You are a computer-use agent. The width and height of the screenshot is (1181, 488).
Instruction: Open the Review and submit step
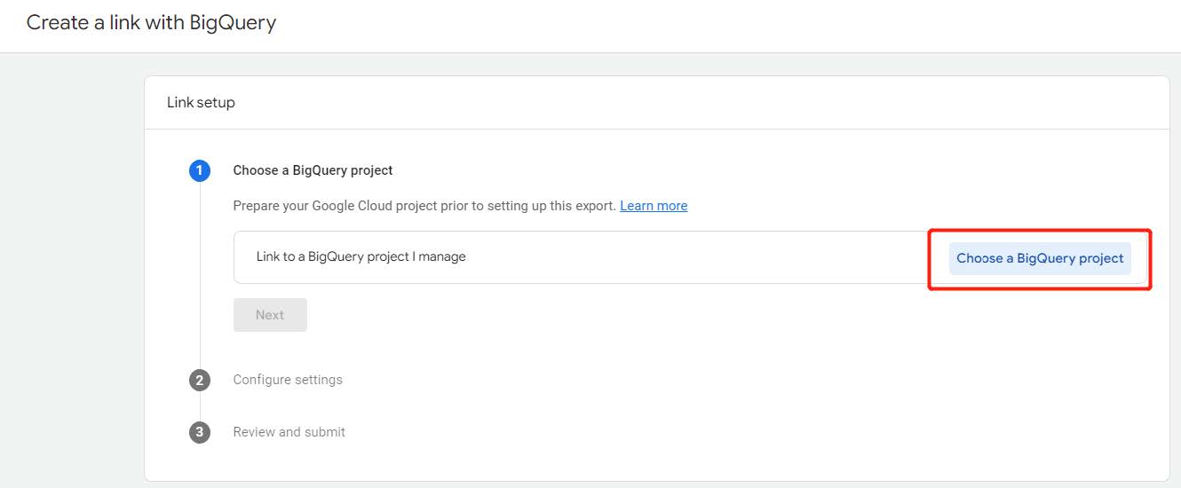(289, 432)
